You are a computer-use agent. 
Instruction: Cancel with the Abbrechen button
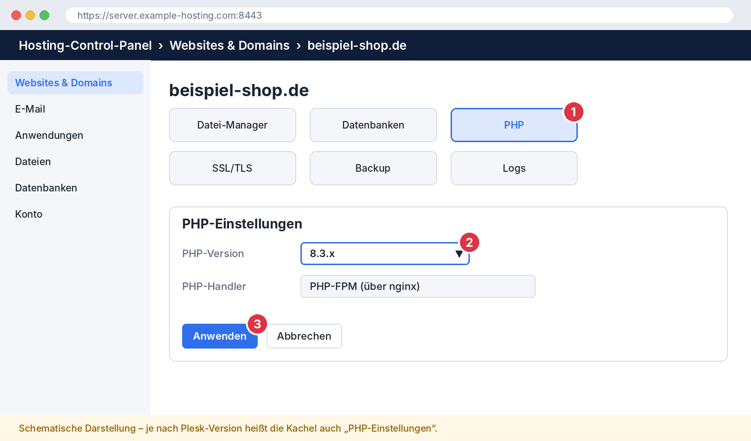pos(304,336)
